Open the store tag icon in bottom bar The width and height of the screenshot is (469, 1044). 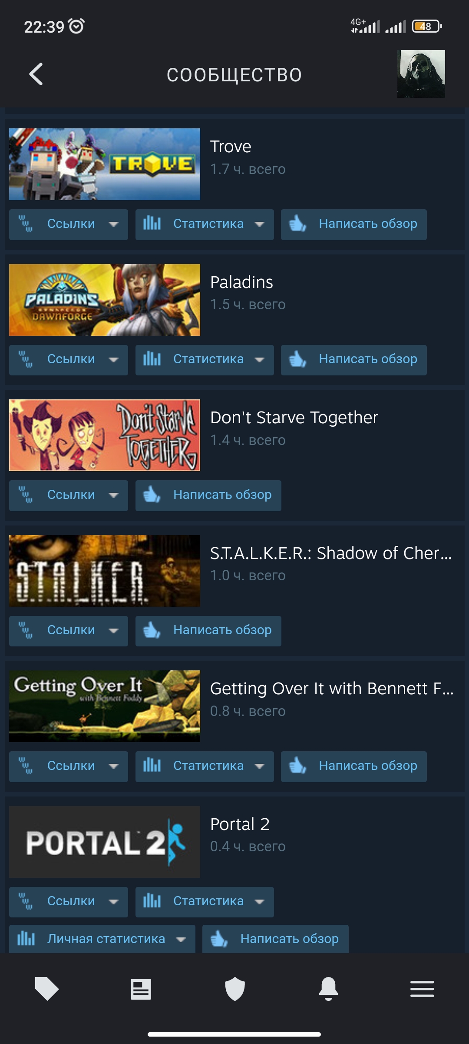(x=47, y=989)
